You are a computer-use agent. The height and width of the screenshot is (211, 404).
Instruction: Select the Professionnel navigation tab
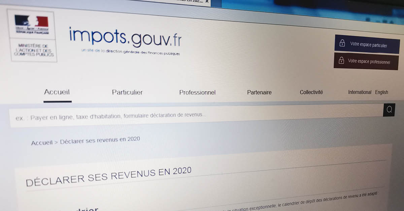197,93
